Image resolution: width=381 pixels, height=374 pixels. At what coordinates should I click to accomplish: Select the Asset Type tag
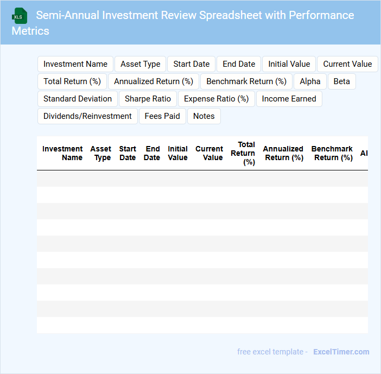pos(140,64)
